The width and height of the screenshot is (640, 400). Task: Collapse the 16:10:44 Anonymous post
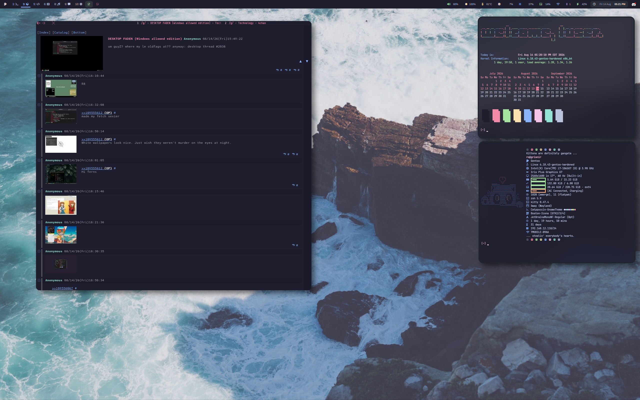pyautogui.click(x=39, y=76)
